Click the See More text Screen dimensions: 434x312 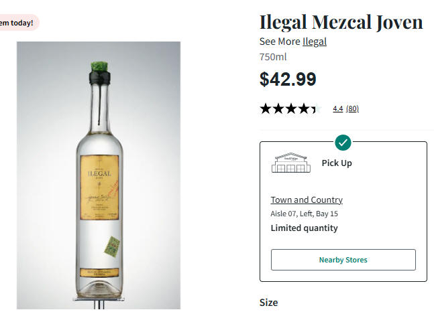[x=280, y=42]
